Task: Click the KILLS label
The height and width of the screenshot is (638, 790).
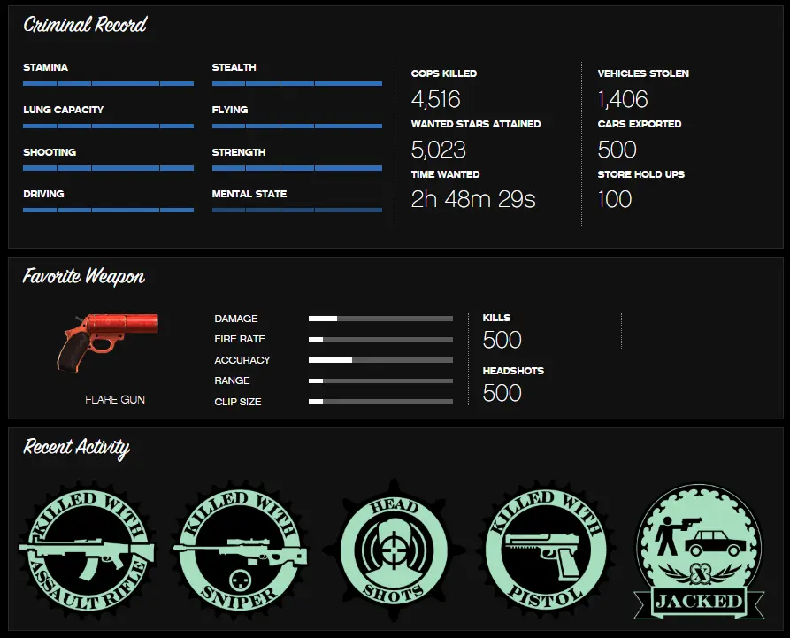Action: [x=497, y=318]
